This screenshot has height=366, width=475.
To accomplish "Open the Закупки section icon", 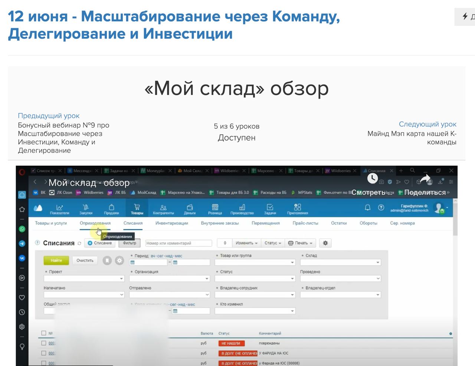I will coord(86,209).
